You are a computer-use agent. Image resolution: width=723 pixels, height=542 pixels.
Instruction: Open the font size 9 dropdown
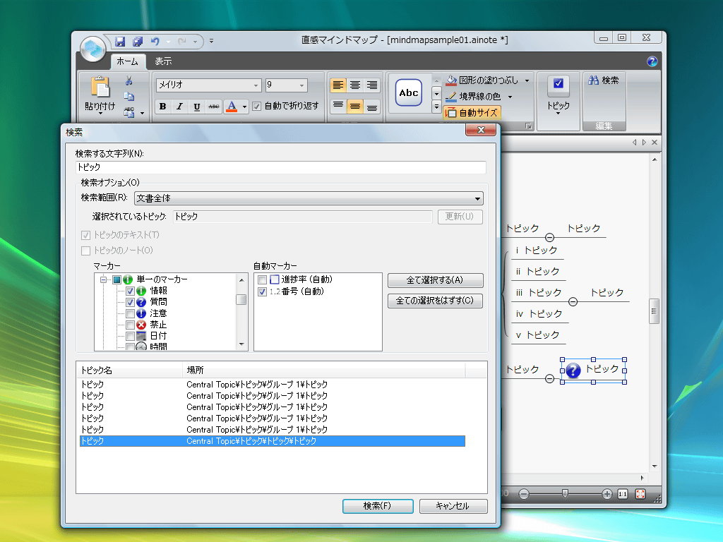302,85
